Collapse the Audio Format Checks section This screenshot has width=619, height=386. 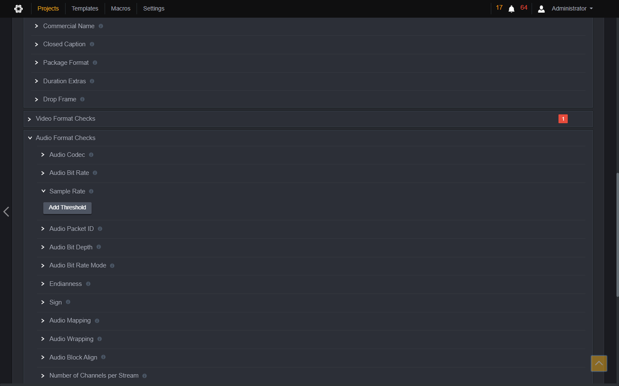coord(30,138)
